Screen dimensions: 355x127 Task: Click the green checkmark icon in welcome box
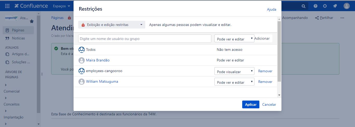pyautogui.click(x=56, y=48)
